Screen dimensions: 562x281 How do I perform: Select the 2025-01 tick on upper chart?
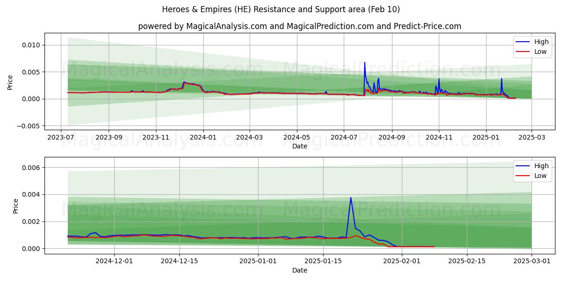point(486,137)
